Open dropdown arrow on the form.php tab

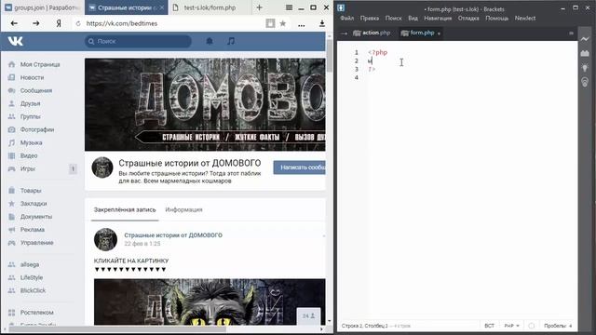(439, 33)
